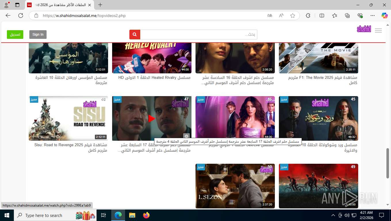The width and height of the screenshot is (391, 221).
Task: Close the shahid 2026 tab
Action: (x=89, y=5)
